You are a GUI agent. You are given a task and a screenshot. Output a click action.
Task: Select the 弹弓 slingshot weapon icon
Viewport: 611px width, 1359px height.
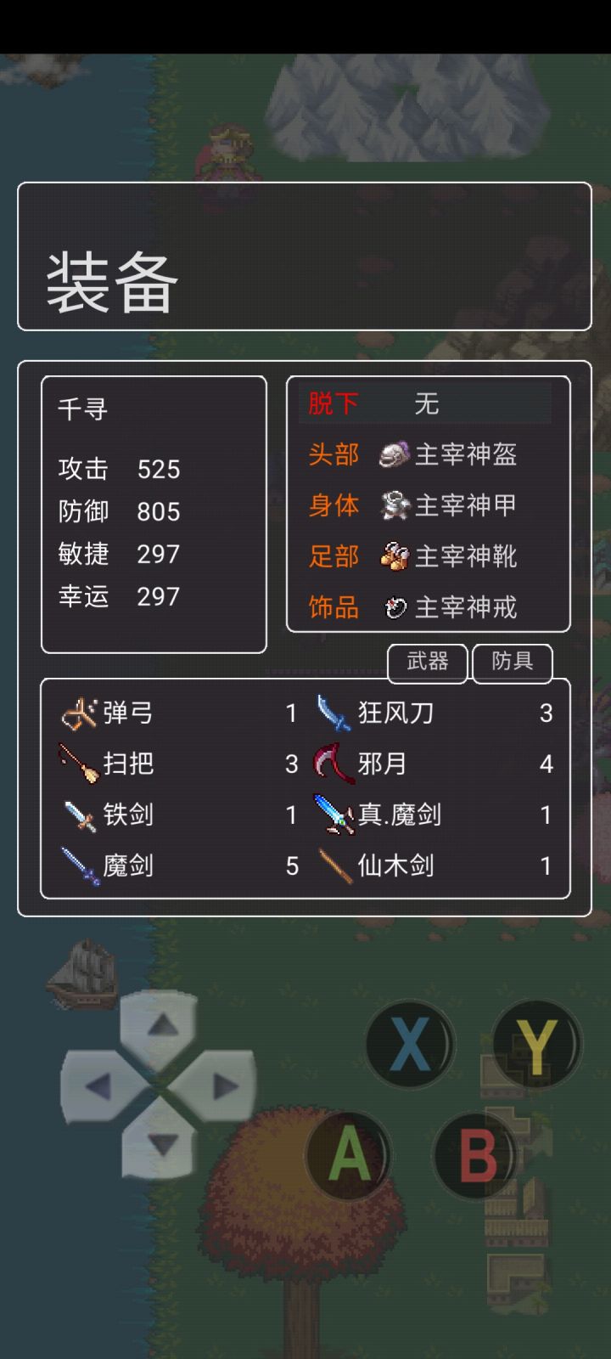pos(79,713)
